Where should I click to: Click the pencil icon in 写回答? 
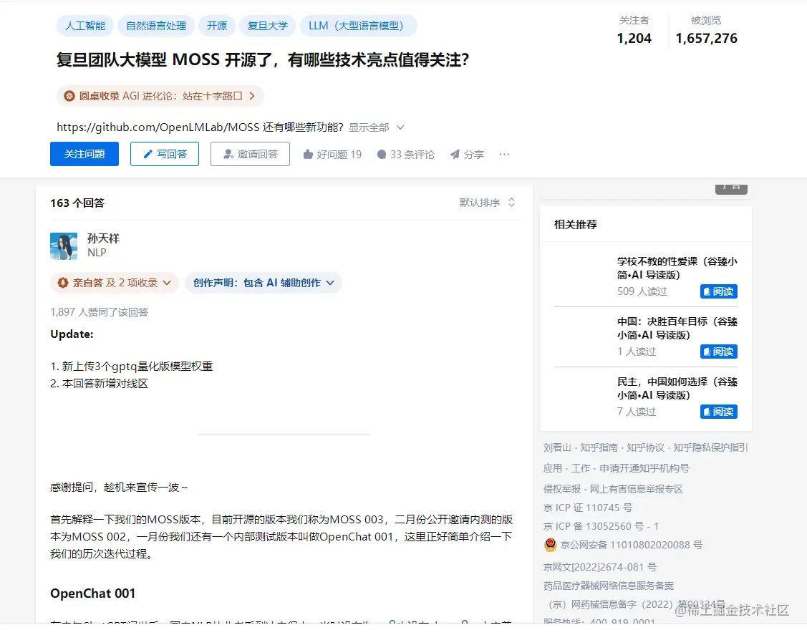(148, 154)
